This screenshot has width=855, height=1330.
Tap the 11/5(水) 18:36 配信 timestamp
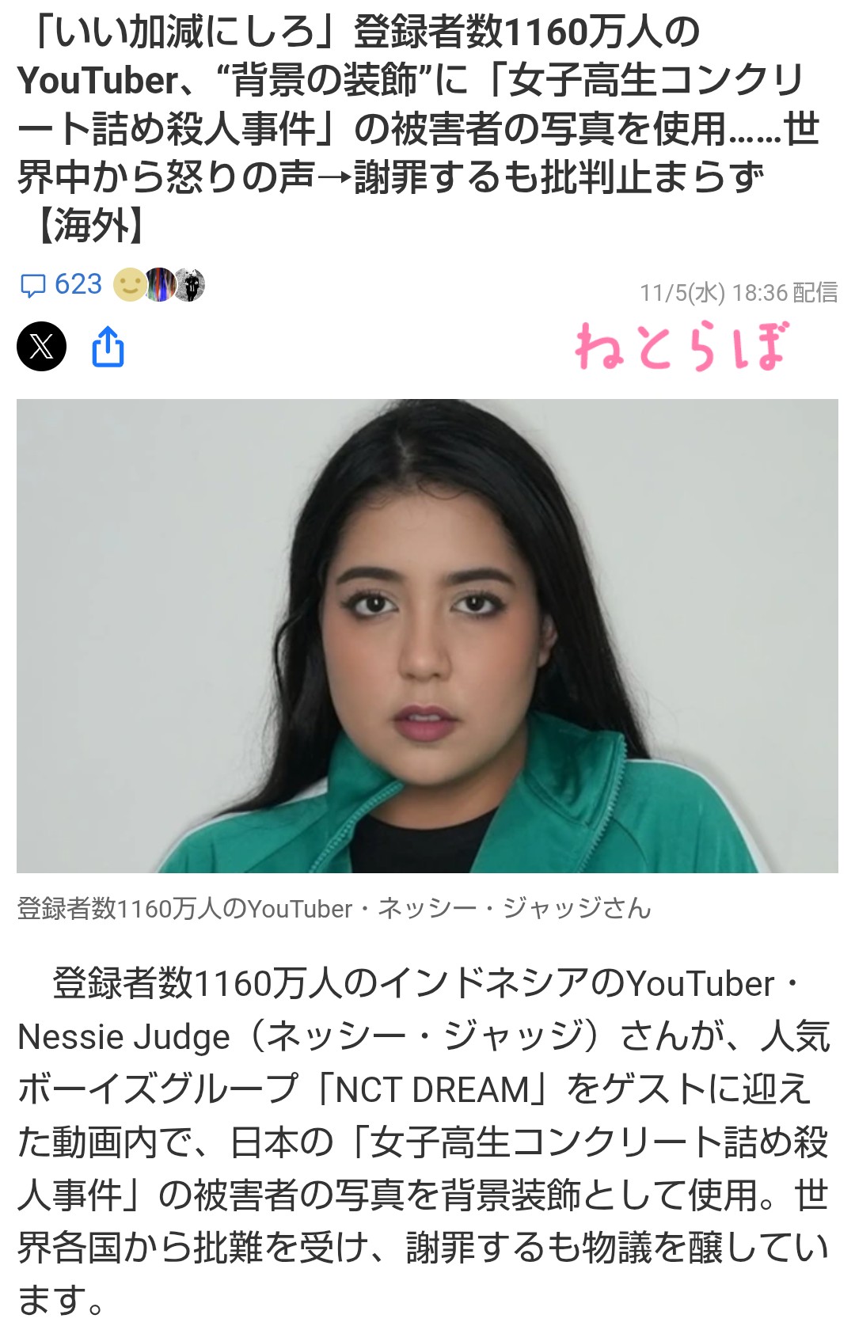pyautogui.click(x=739, y=293)
